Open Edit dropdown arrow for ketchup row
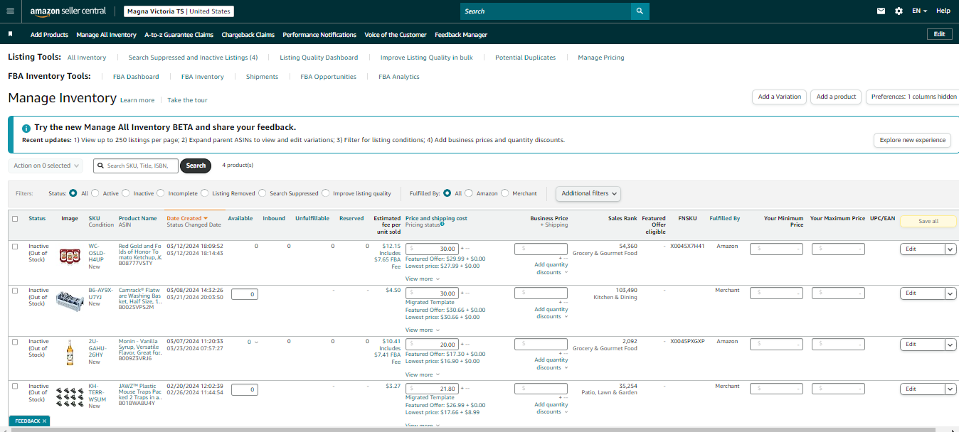The width and height of the screenshot is (959, 432). coord(950,249)
